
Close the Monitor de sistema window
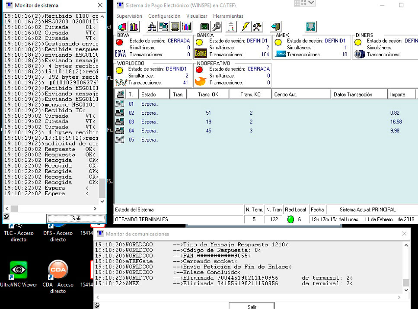(100, 5)
